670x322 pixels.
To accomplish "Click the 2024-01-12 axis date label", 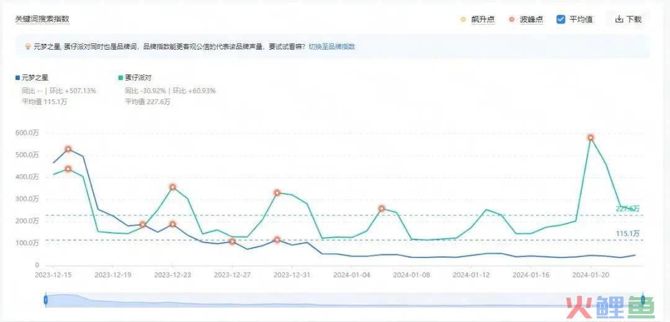I will pos(471,275).
